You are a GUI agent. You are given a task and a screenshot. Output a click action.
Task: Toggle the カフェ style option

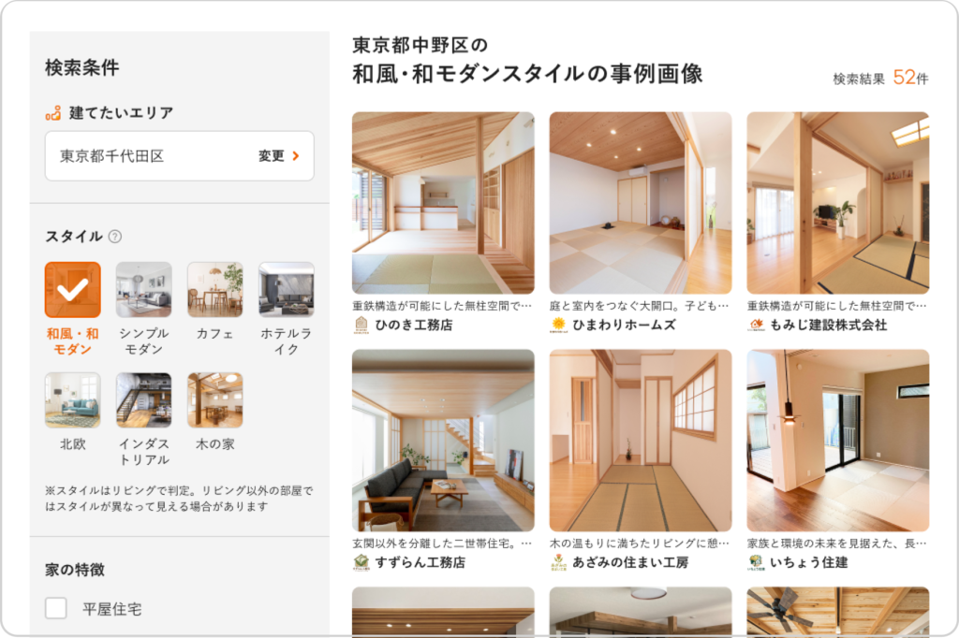(214, 290)
